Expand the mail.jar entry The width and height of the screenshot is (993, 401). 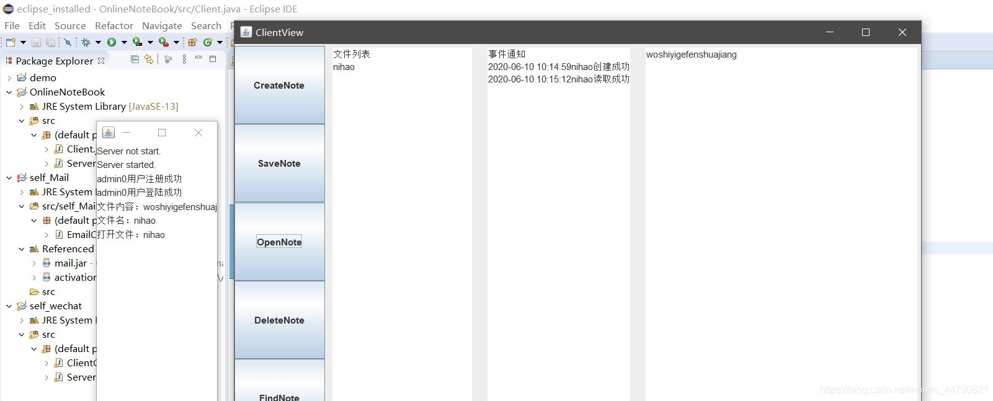point(34,263)
